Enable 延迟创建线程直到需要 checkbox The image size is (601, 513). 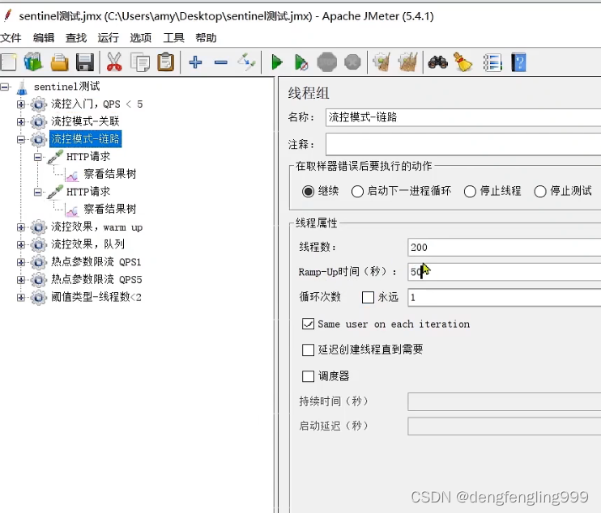(x=308, y=350)
